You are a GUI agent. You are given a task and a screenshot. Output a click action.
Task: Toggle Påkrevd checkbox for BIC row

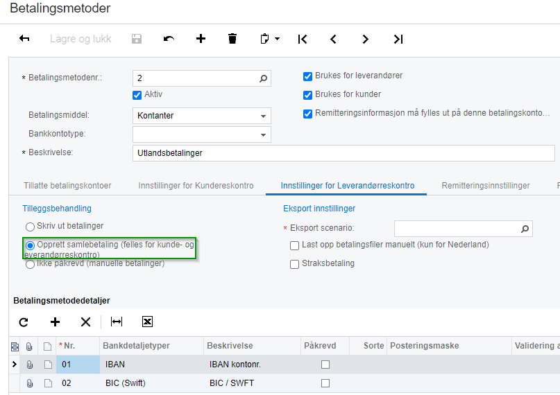[x=325, y=383]
